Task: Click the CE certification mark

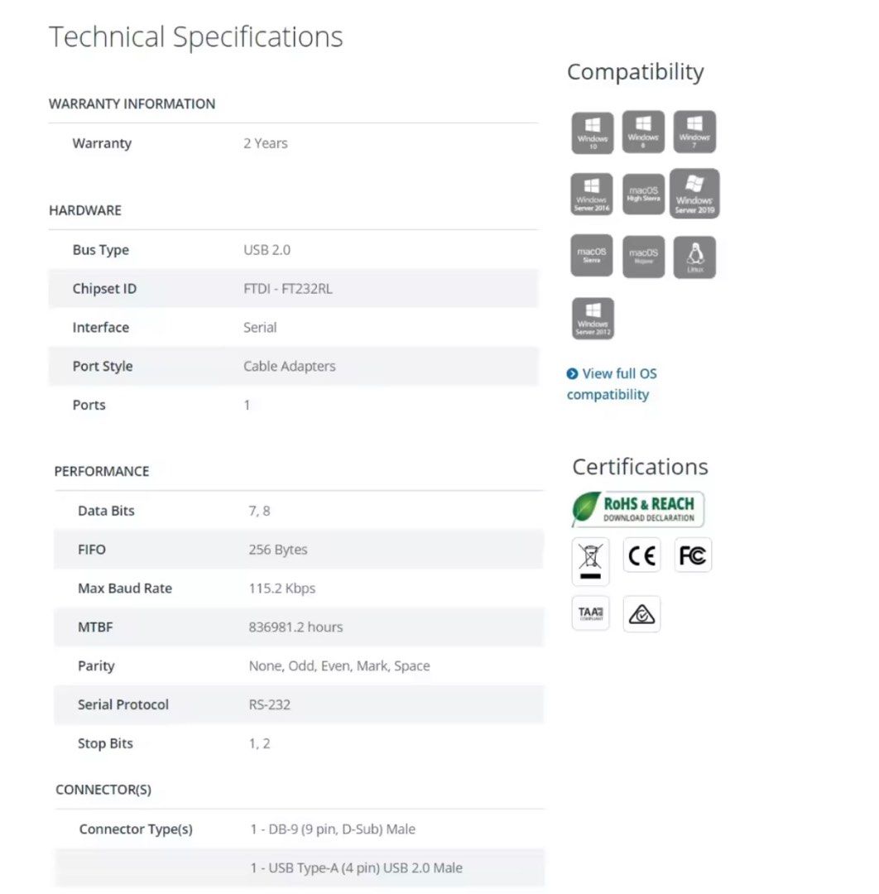Action: (x=641, y=555)
